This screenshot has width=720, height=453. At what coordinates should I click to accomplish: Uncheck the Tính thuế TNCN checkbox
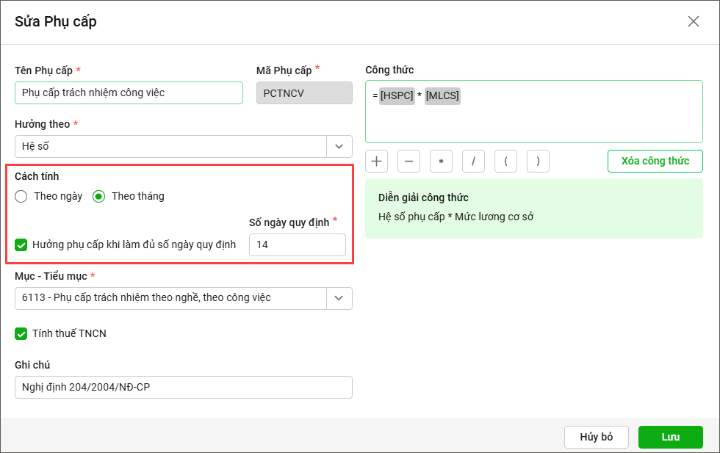pyautogui.click(x=21, y=333)
